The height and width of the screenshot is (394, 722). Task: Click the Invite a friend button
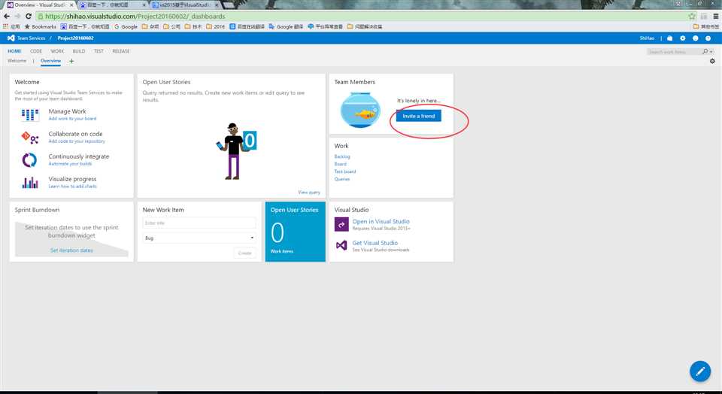pos(419,116)
